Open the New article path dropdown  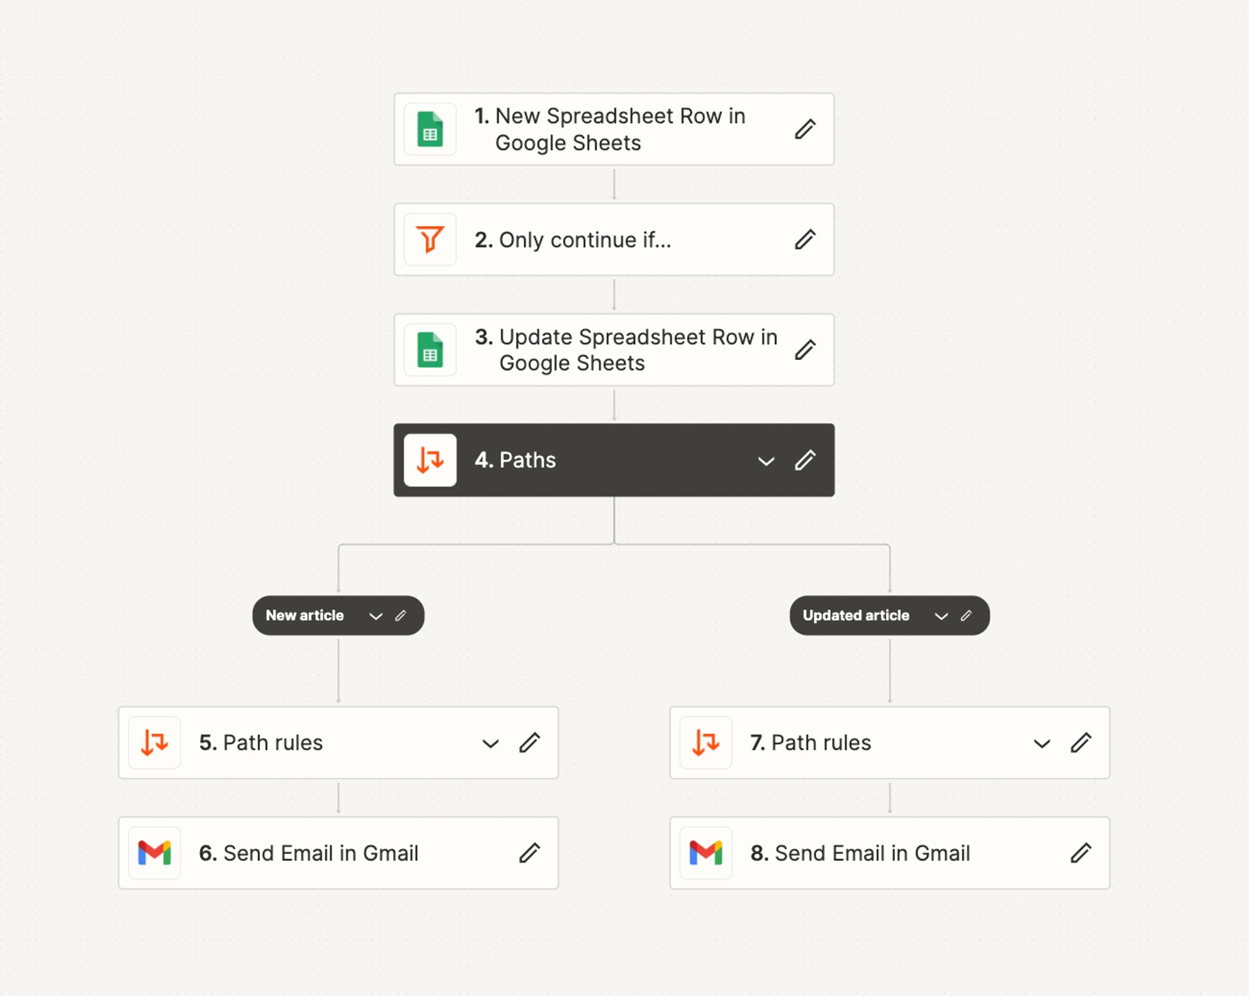[377, 616]
